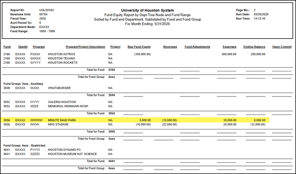Screen dimensions: 296x174
Task: Click the Fund Group: 4xxx - Restricted heading
Action: pos(24,146)
